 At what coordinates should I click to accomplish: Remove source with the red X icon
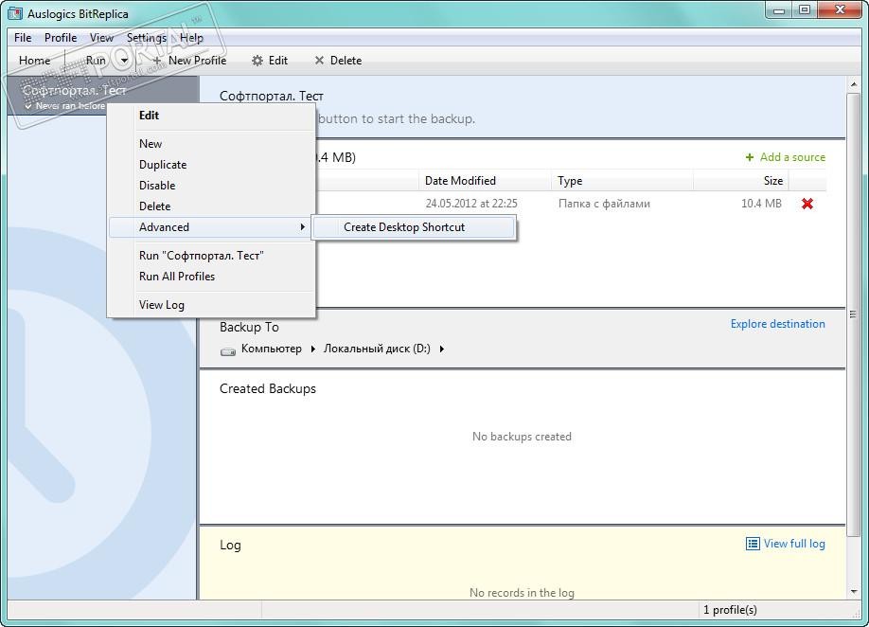coord(807,204)
